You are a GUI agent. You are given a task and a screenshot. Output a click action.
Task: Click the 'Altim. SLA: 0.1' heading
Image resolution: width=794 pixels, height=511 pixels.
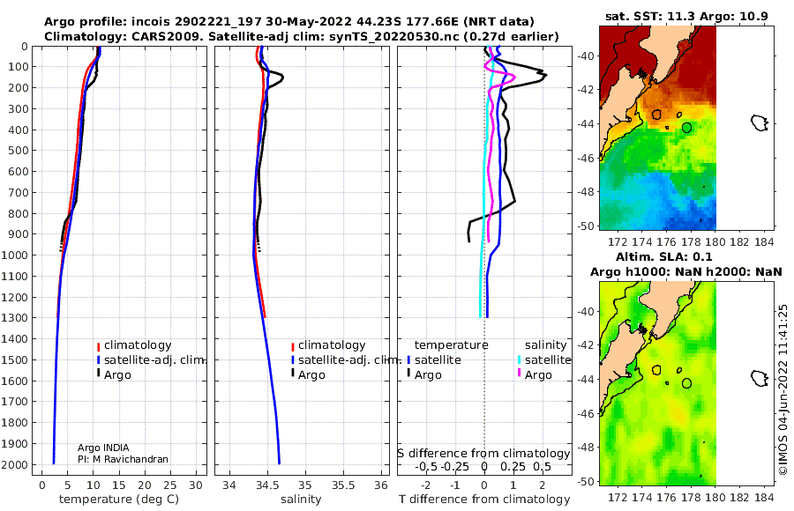663,256
